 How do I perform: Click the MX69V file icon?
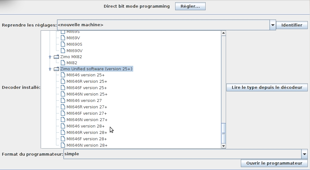pos(63,38)
